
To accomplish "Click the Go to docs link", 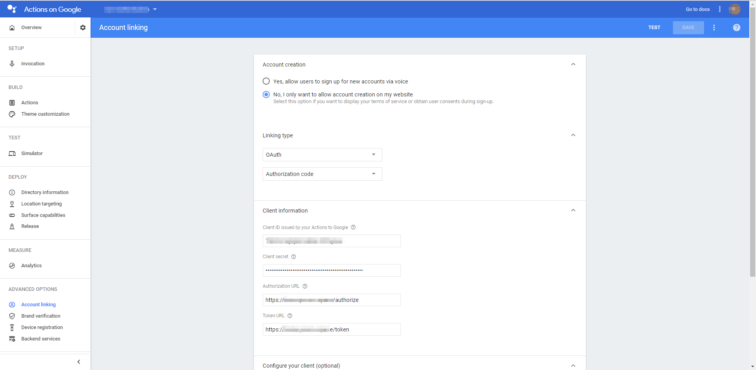I will point(698,9).
